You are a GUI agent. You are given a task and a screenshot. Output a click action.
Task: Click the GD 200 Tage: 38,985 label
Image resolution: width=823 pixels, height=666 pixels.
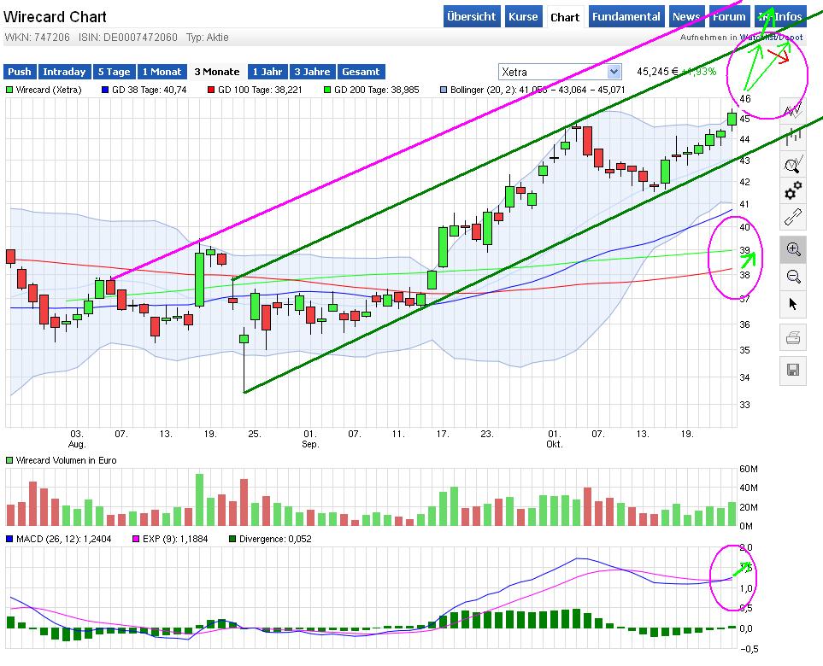coord(376,91)
